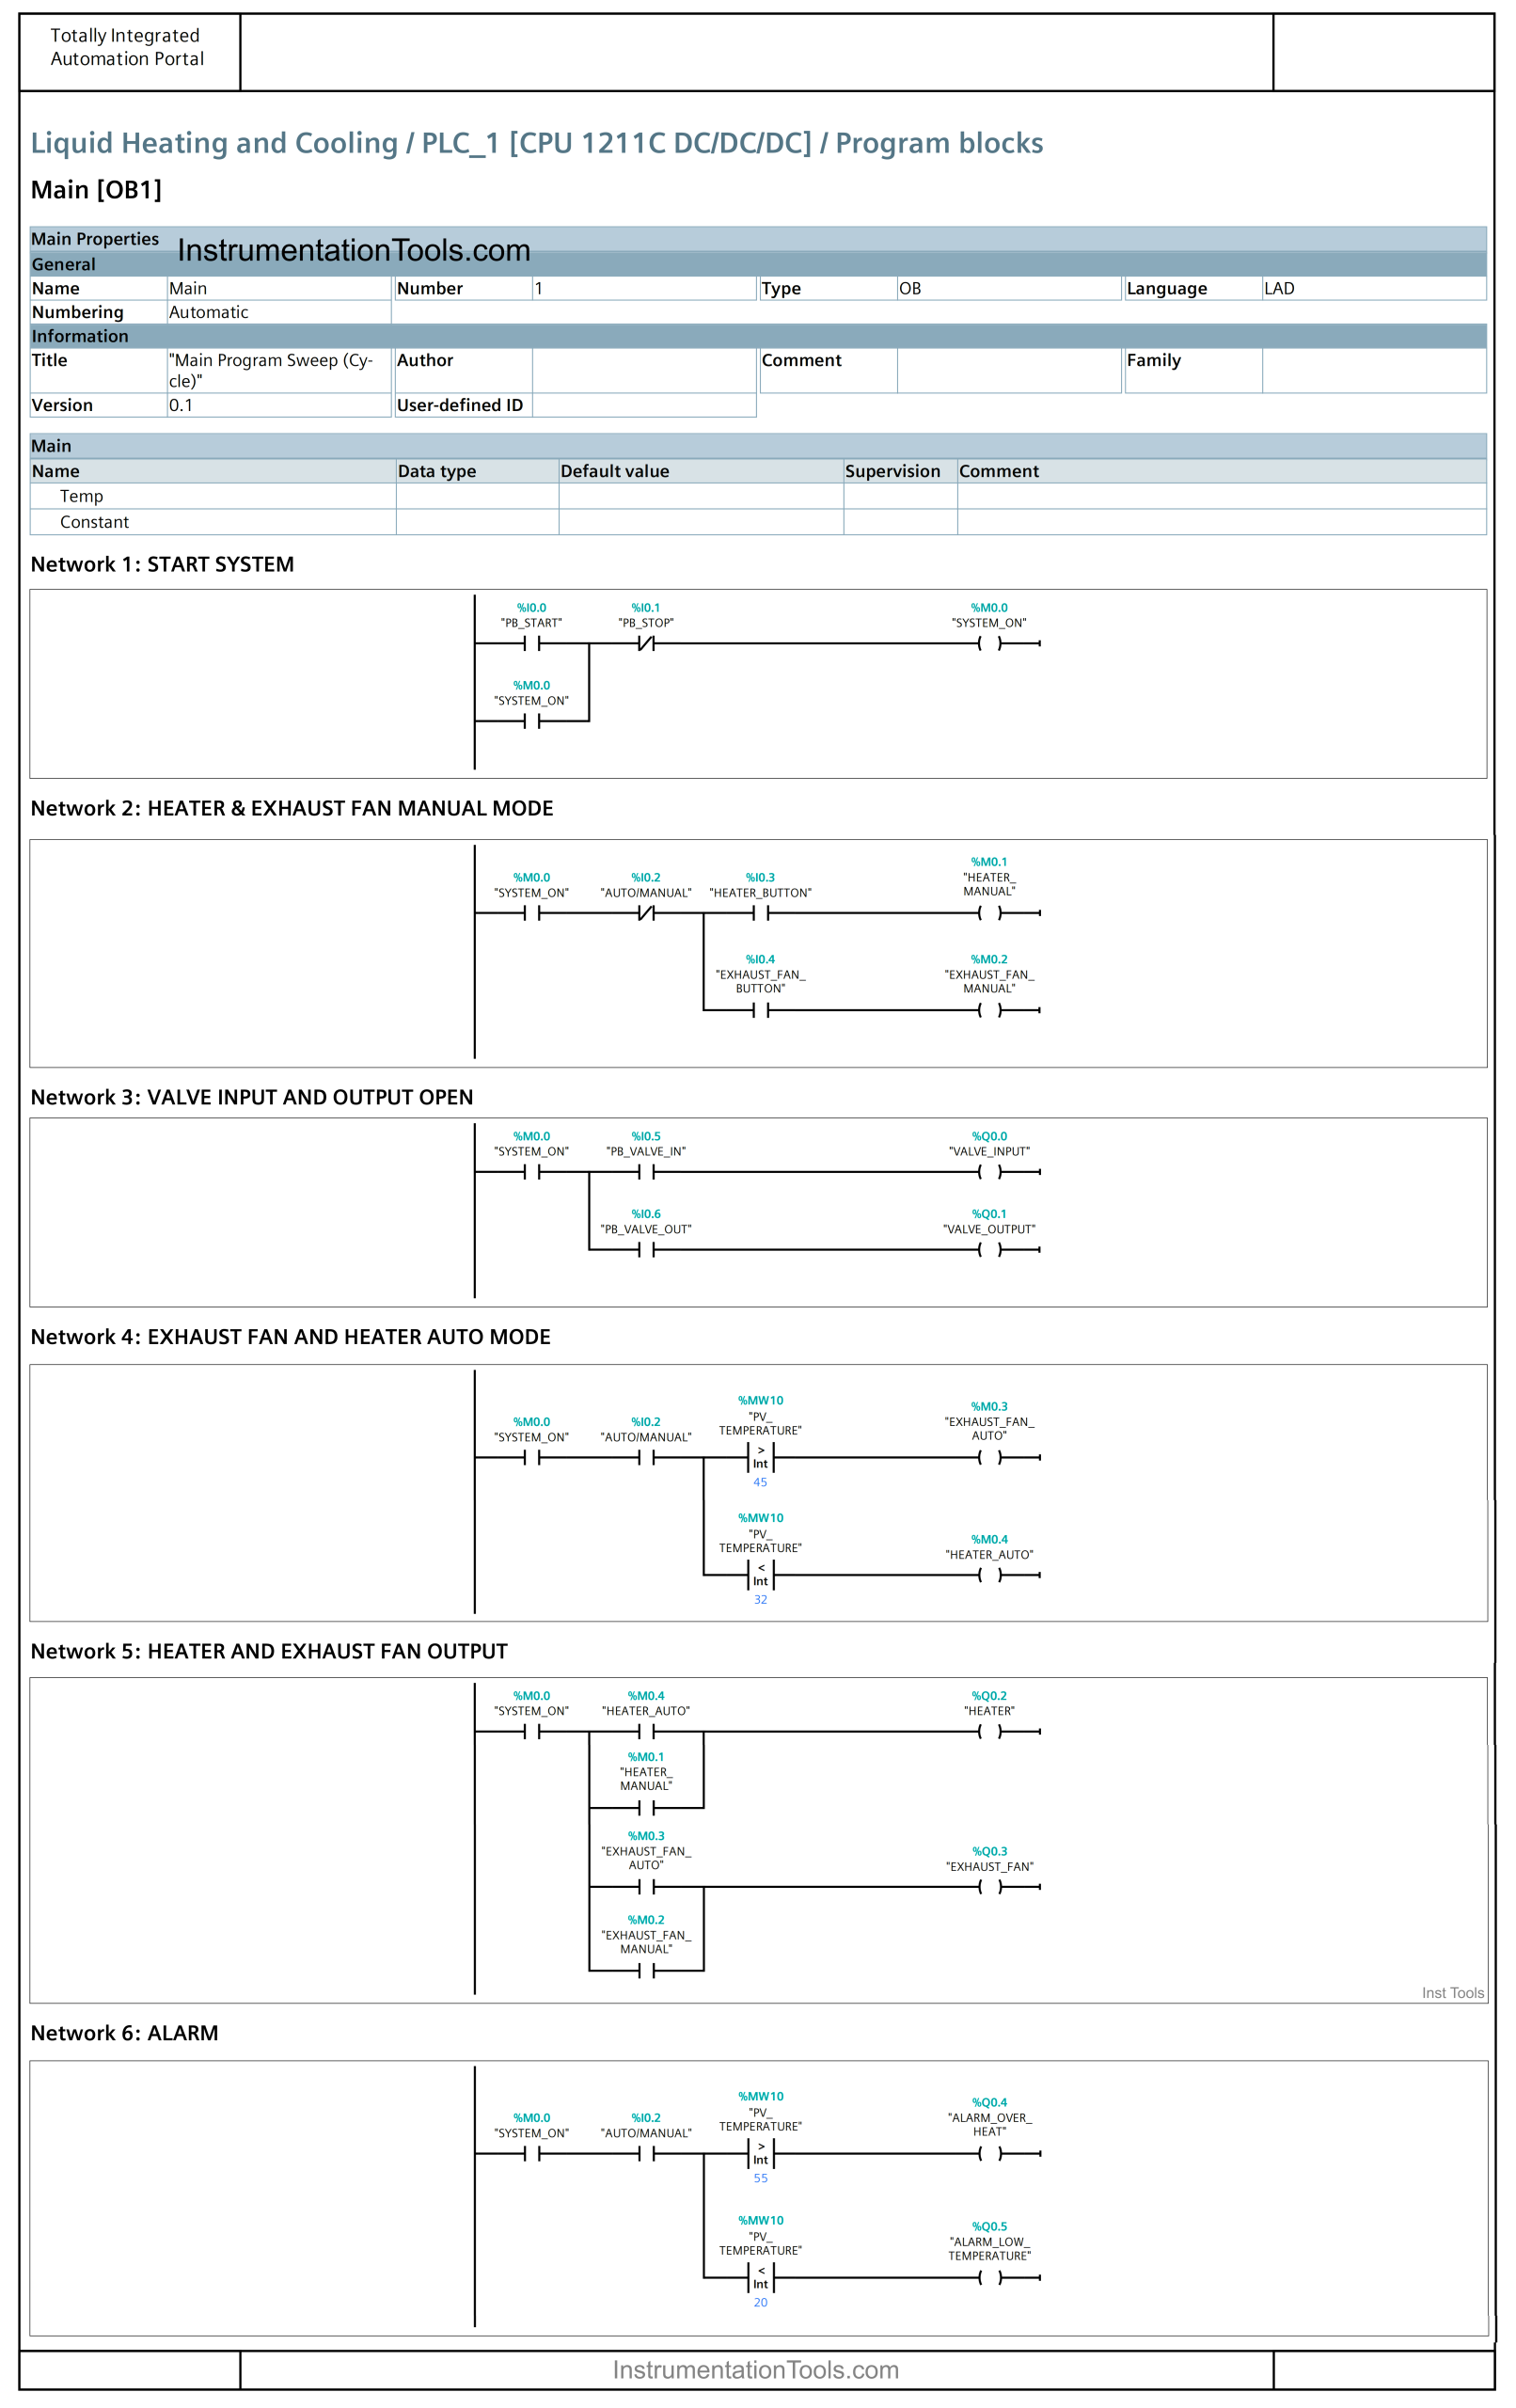Click the PB_START contact in Network 1
This screenshot has width=1516, height=2408.
[x=531, y=644]
